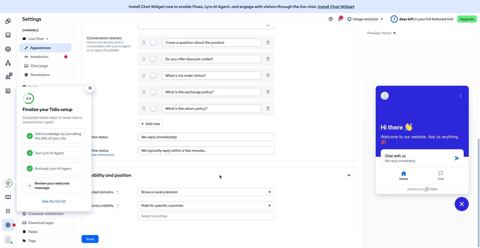The image size is (480, 248).
Task: Open the Inbox icon in left sidebar
Action: 8,35
